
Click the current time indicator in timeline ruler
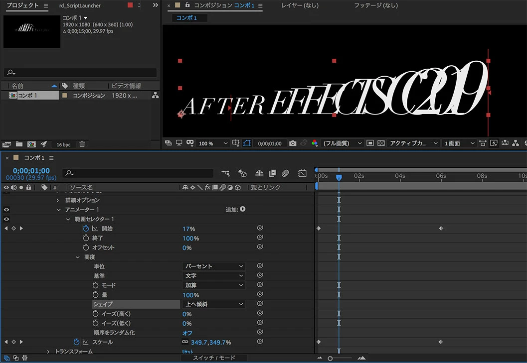coord(339,177)
